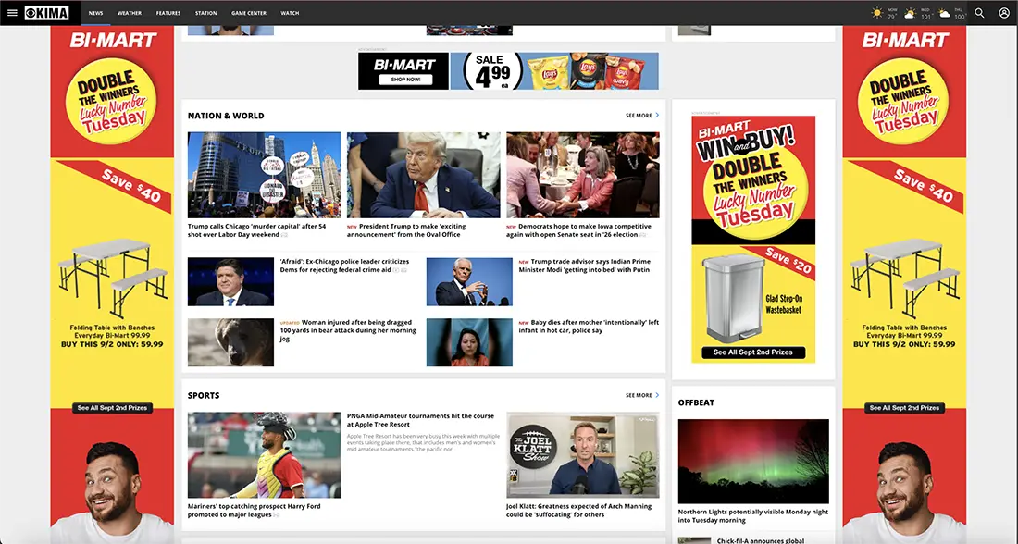This screenshot has width=1018, height=544.
Task: Open Trump at desk thumbnail
Action: (423, 175)
